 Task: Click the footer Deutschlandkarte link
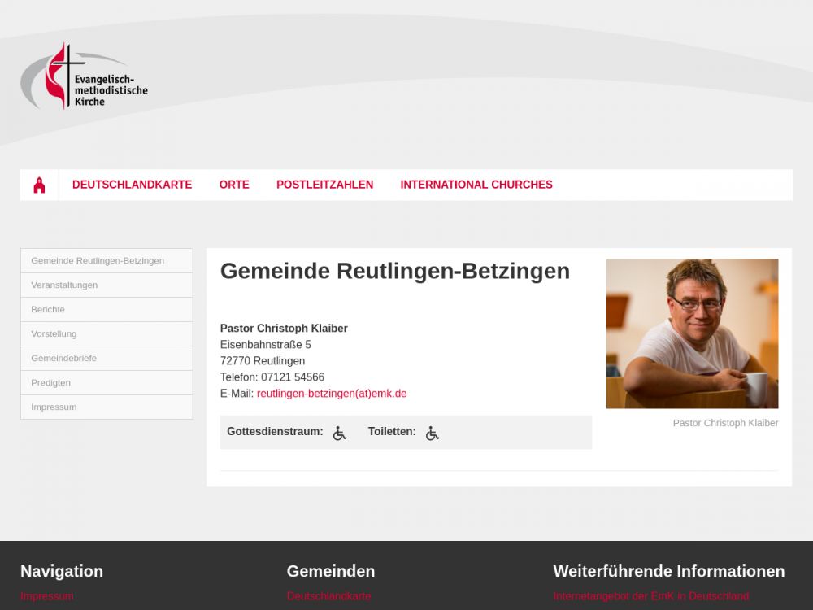(328, 596)
